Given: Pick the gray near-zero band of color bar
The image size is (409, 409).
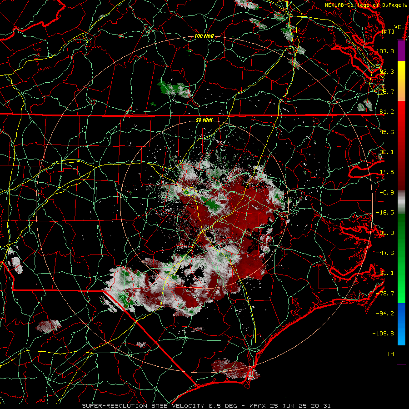Looking at the screenshot, I should (401, 202).
